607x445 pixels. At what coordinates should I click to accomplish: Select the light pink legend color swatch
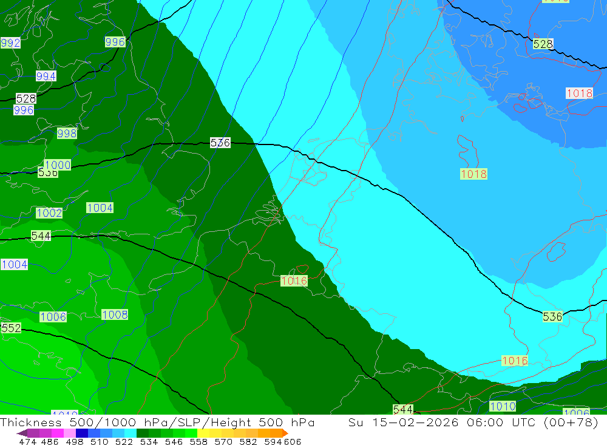70,433
